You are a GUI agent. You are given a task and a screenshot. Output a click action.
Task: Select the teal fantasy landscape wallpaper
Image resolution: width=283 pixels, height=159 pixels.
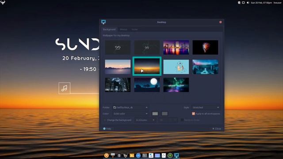click(x=205, y=67)
